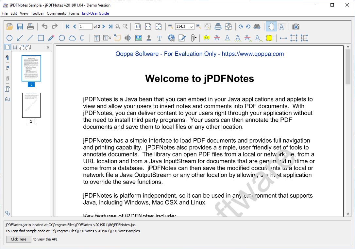Image resolution: width=355 pixels, height=249 pixels.
Task: Open the Comments menu
Action: (x=56, y=13)
